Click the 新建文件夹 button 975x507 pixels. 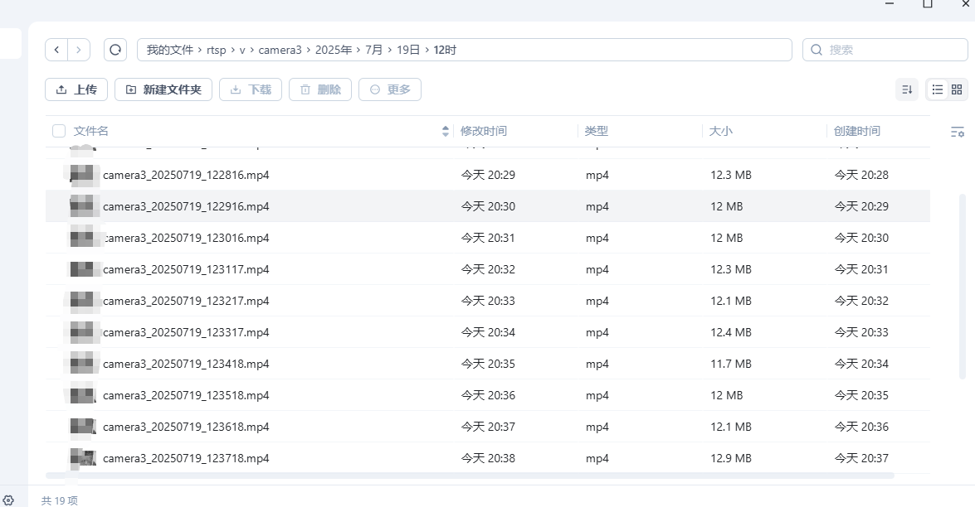tap(163, 89)
